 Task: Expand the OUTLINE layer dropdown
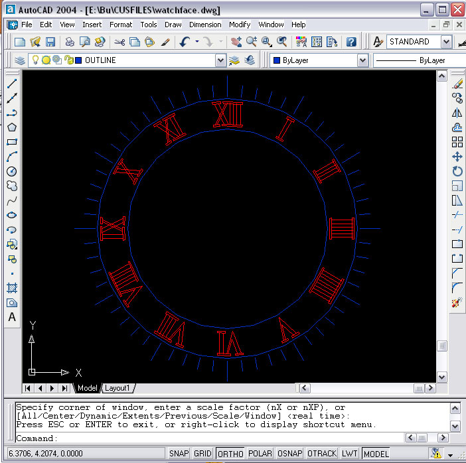(x=220, y=60)
